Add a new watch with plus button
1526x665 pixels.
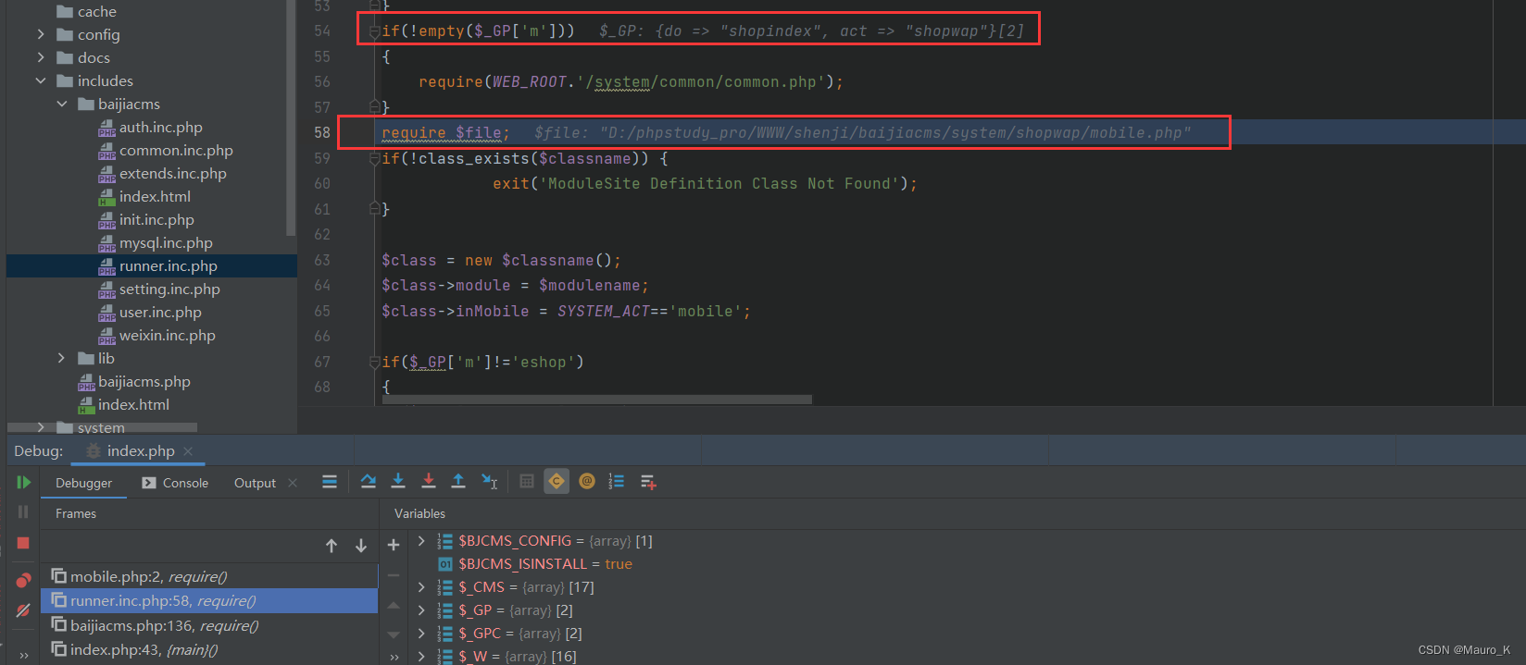tap(394, 545)
